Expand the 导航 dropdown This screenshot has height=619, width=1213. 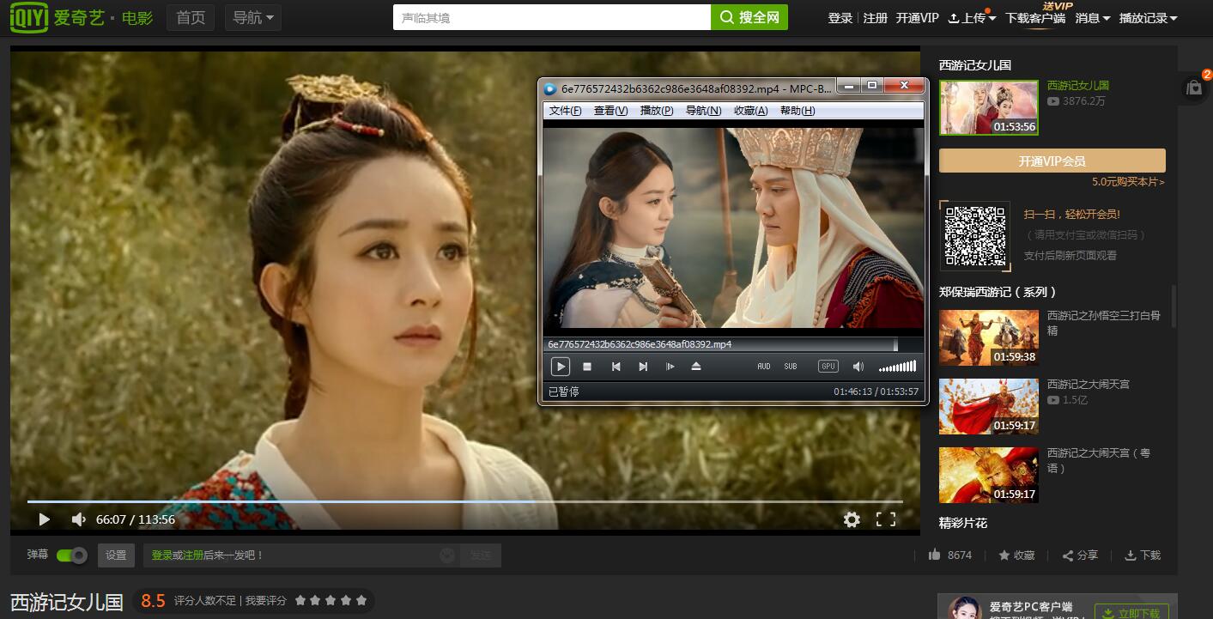253,17
